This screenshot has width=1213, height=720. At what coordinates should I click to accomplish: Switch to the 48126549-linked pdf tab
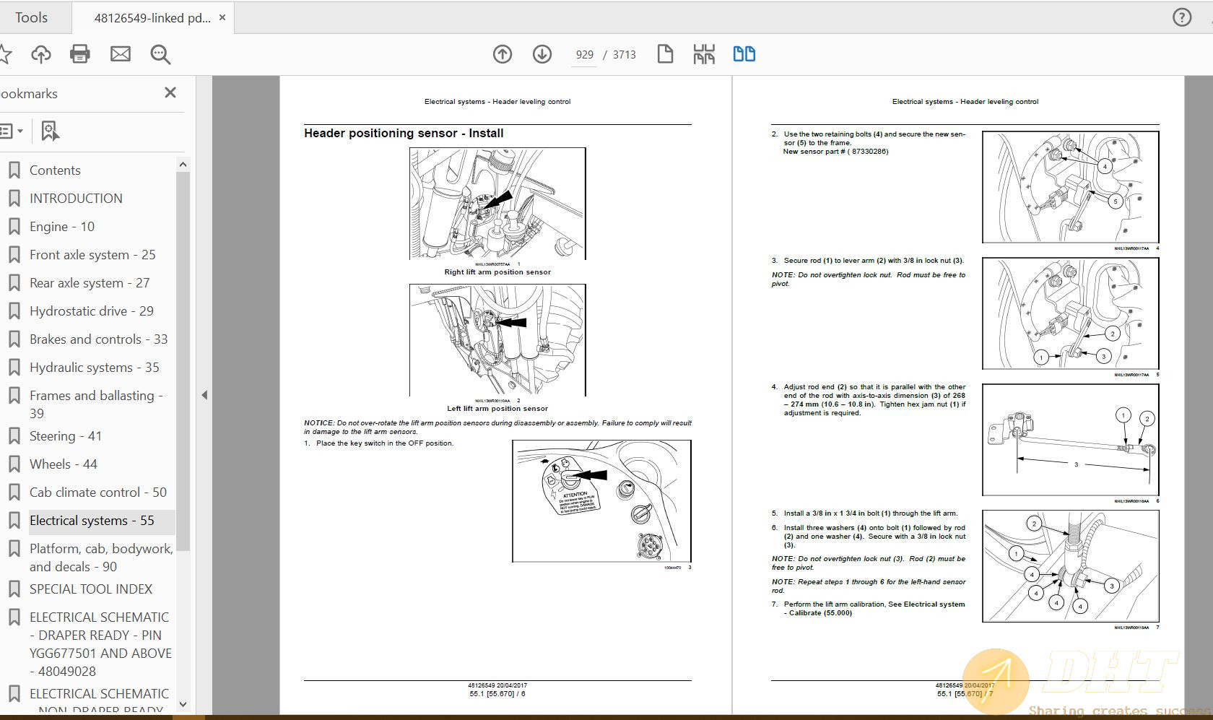pyautogui.click(x=152, y=18)
